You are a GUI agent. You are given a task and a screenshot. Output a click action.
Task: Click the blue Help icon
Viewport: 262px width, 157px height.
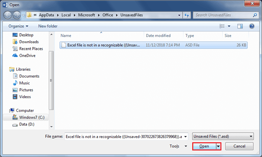coord(252,26)
